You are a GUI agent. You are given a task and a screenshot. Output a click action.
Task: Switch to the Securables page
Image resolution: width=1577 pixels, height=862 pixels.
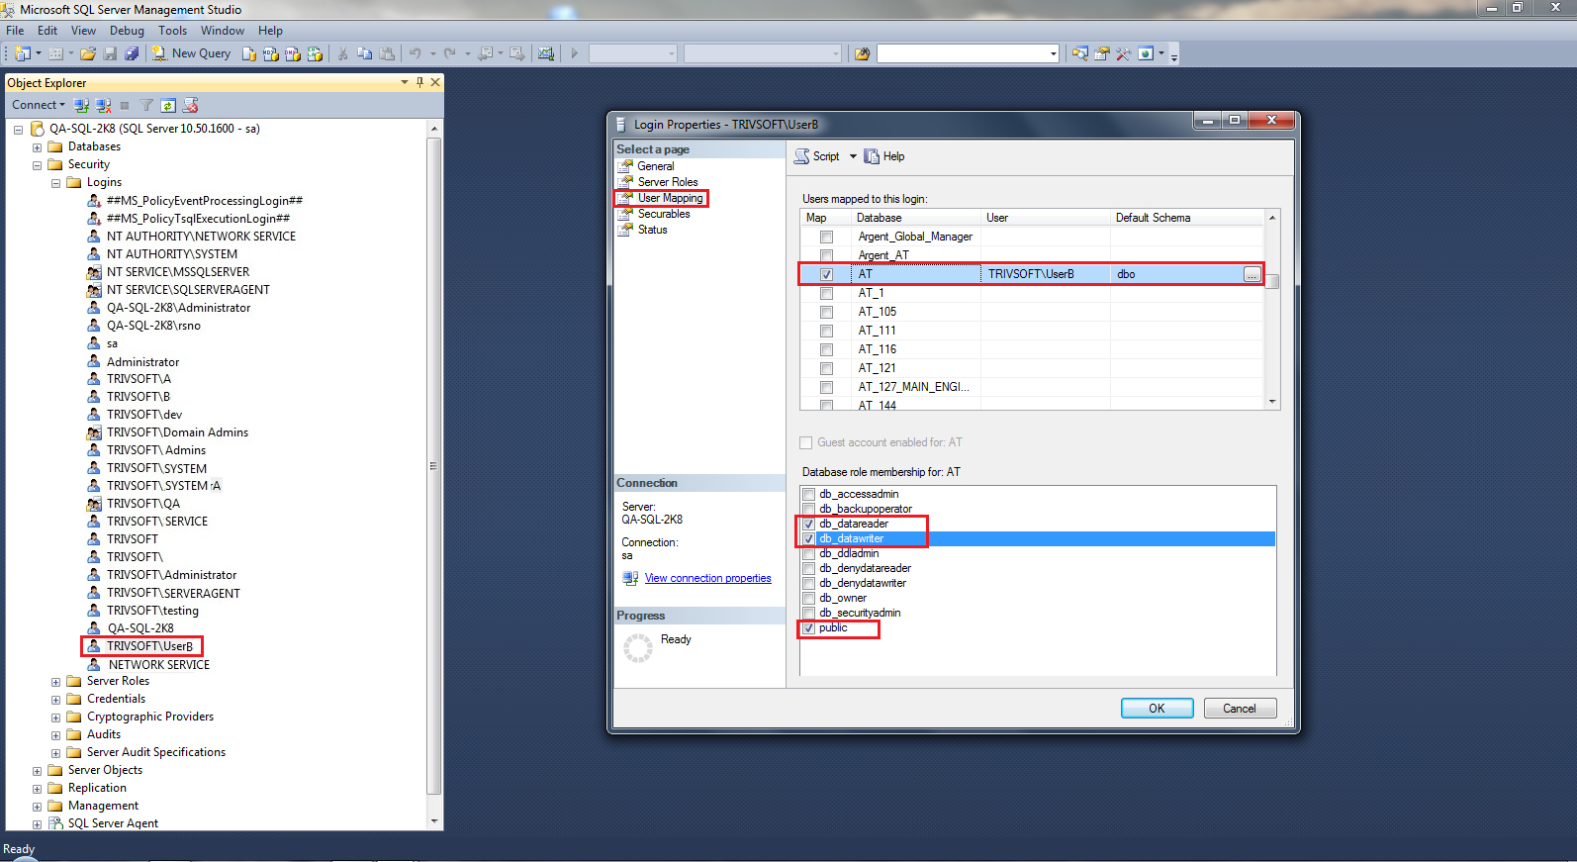click(664, 214)
